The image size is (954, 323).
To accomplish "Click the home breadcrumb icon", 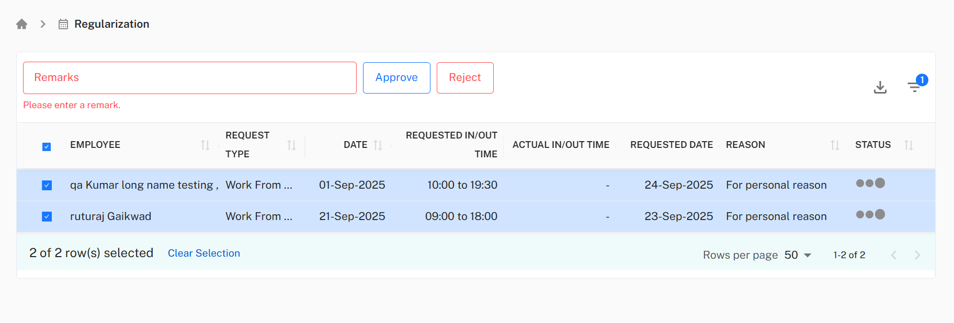I will tap(21, 24).
